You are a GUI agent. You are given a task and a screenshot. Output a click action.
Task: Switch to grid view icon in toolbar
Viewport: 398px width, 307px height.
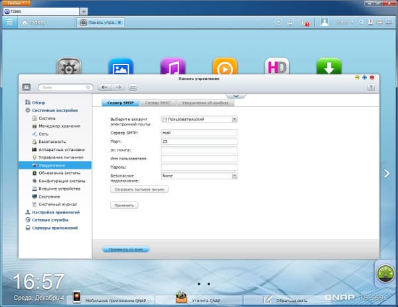click(x=133, y=87)
